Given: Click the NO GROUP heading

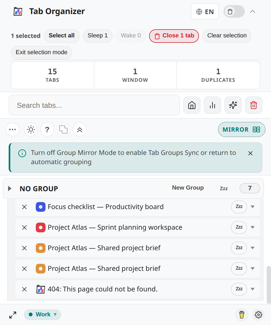Looking at the screenshot, I should (x=39, y=189).
